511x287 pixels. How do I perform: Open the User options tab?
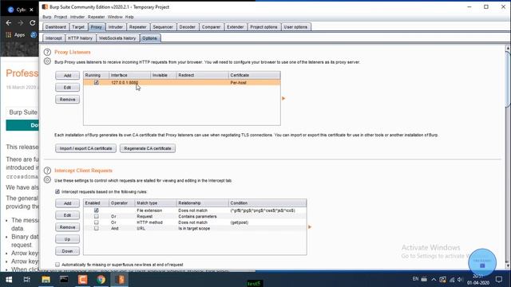[295, 27]
